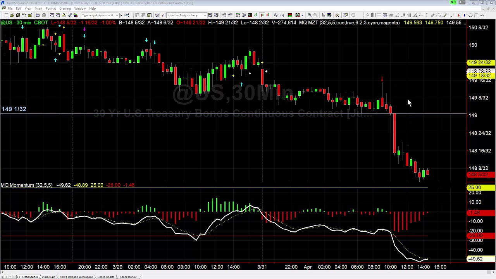Open the Format menu
The image size is (496, 279).
(51, 9)
